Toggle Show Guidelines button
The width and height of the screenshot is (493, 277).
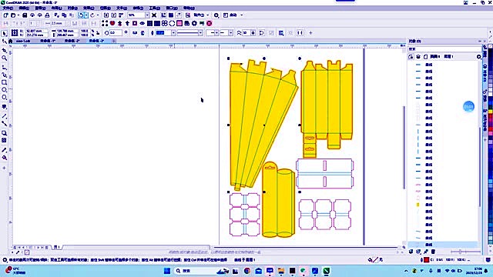179,15
